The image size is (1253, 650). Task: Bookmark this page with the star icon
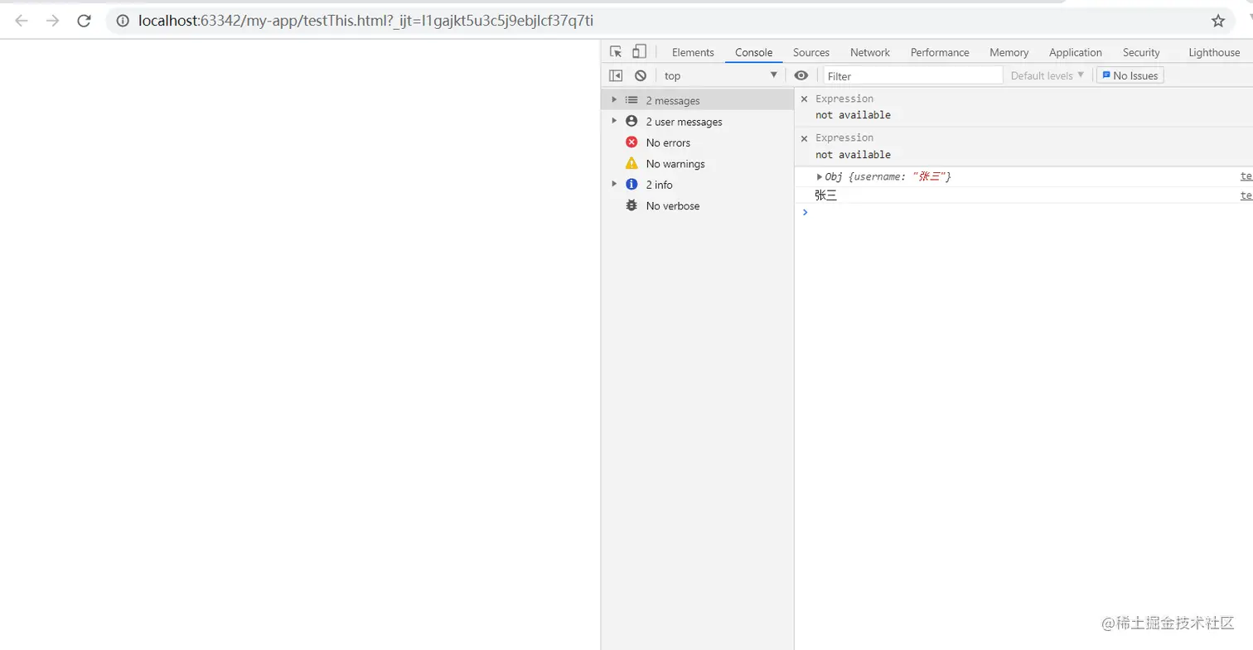coord(1217,21)
